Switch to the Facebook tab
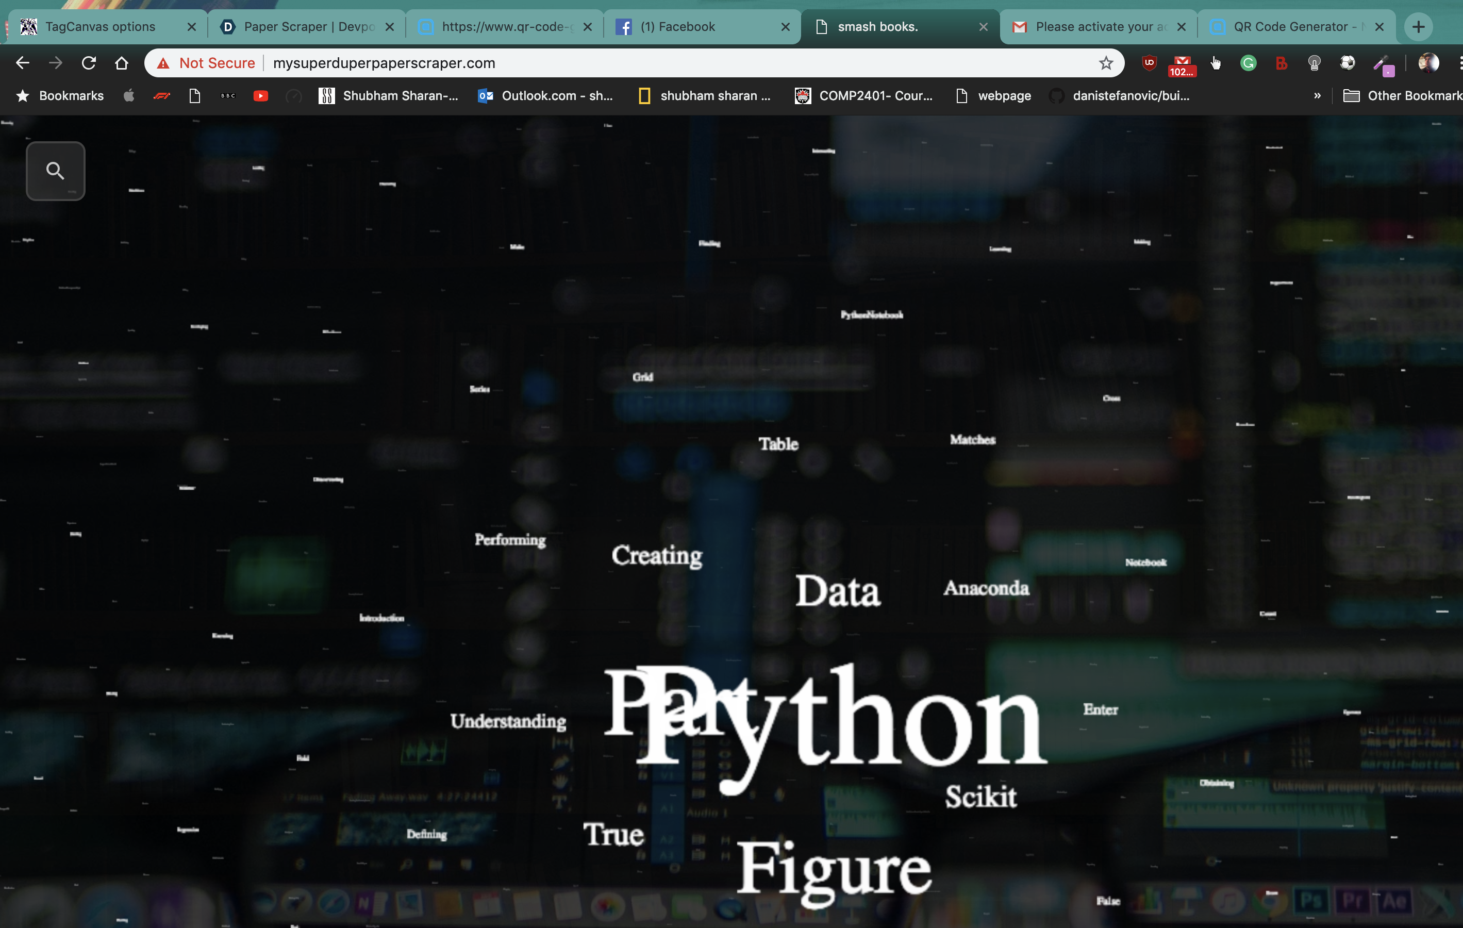 [x=677, y=27]
